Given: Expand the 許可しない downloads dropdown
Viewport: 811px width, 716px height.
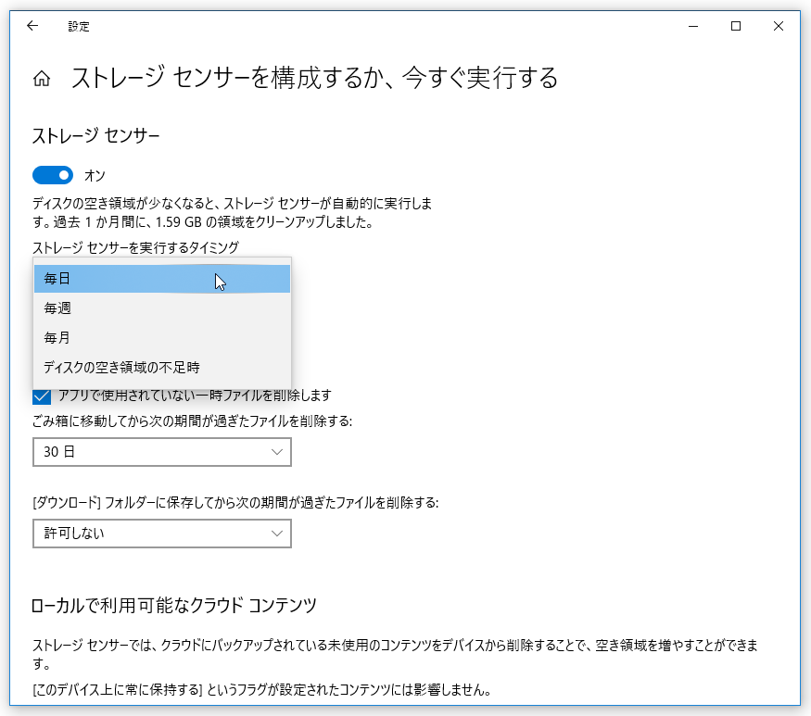Looking at the screenshot, I should [x=162, y=533].
